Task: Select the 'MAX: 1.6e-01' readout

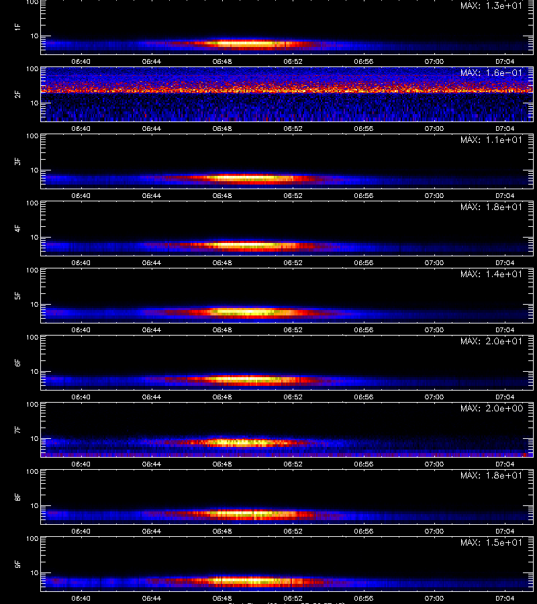Action: 491,72
